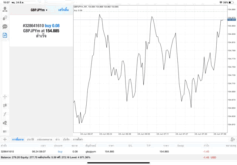Sort by the สัญลักษณ์ symbol column header

pos(91,145)
